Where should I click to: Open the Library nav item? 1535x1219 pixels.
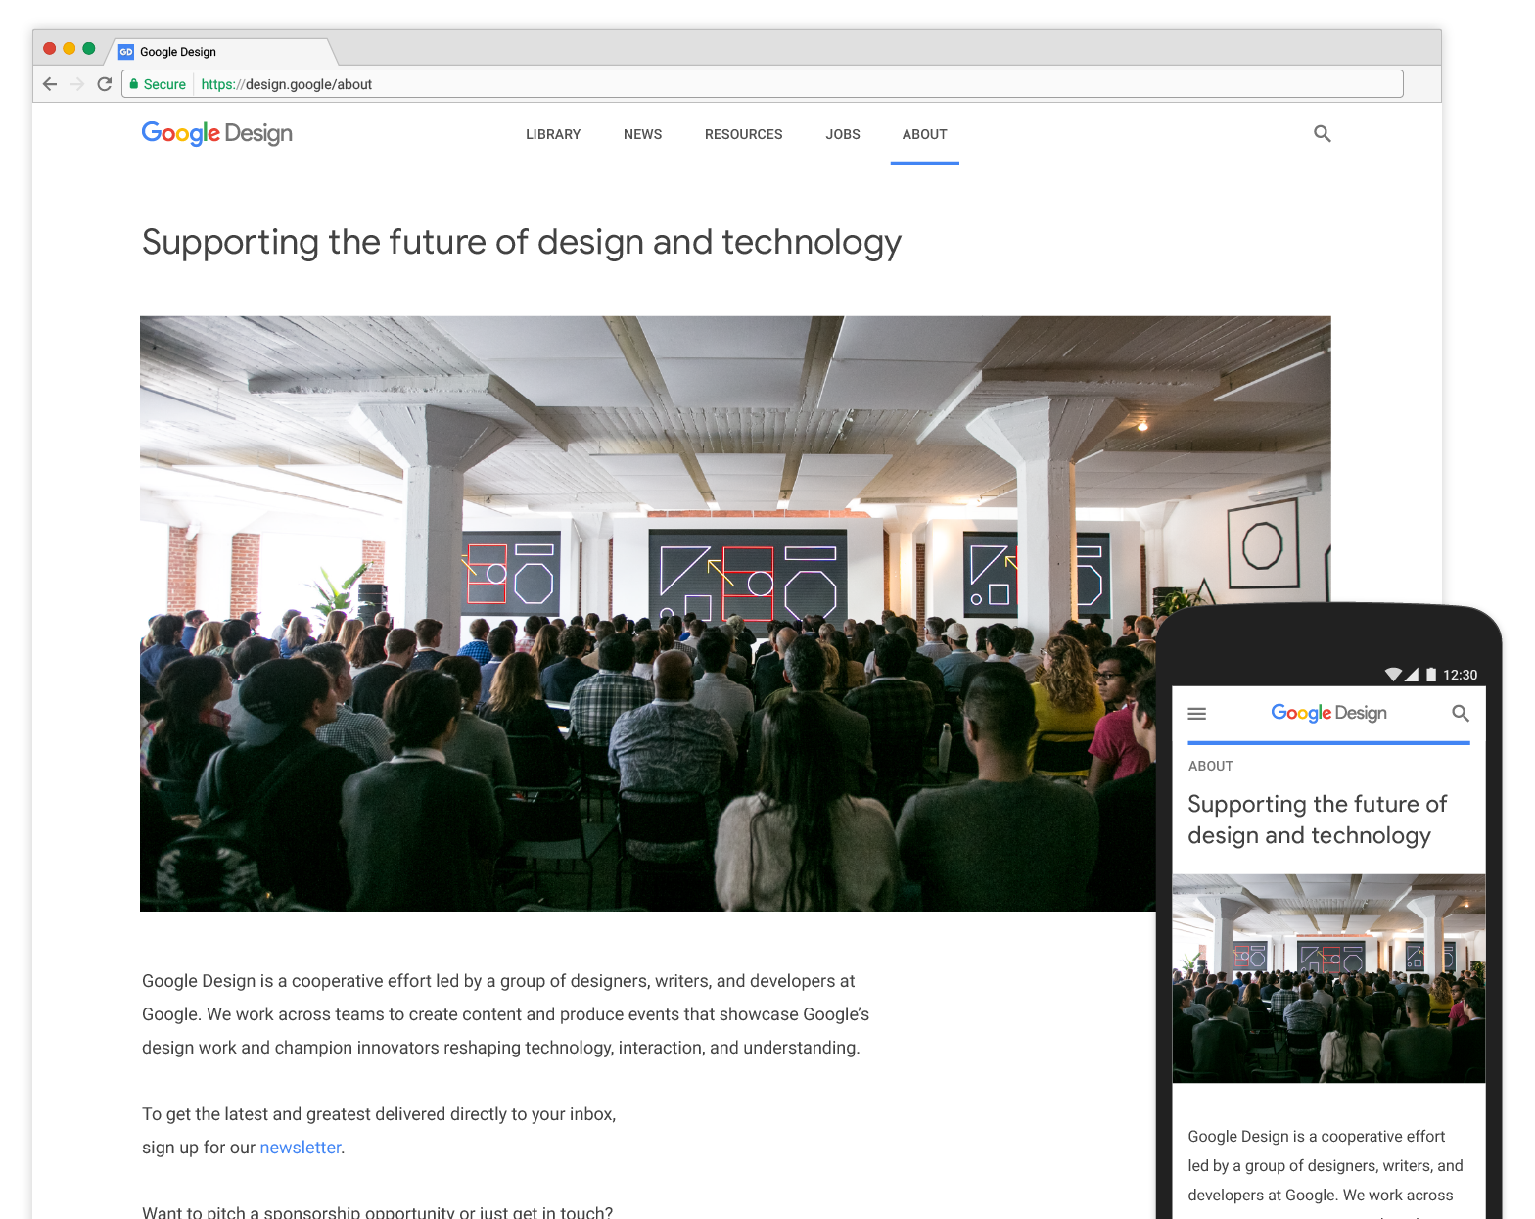click(553, 134)
